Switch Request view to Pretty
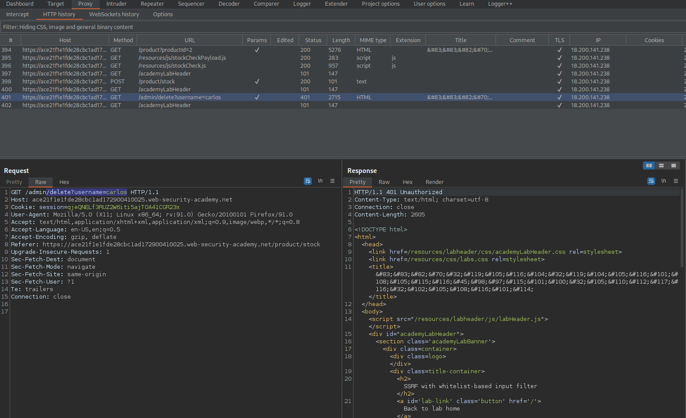686x418 pixels. (x=14, y=182)
